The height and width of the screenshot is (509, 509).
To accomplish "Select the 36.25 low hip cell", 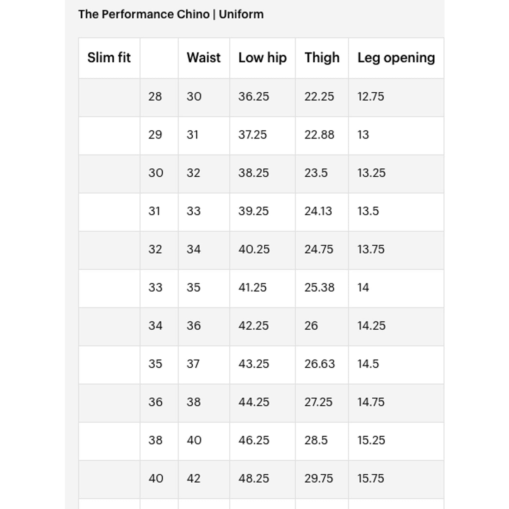I will point(254,97).
